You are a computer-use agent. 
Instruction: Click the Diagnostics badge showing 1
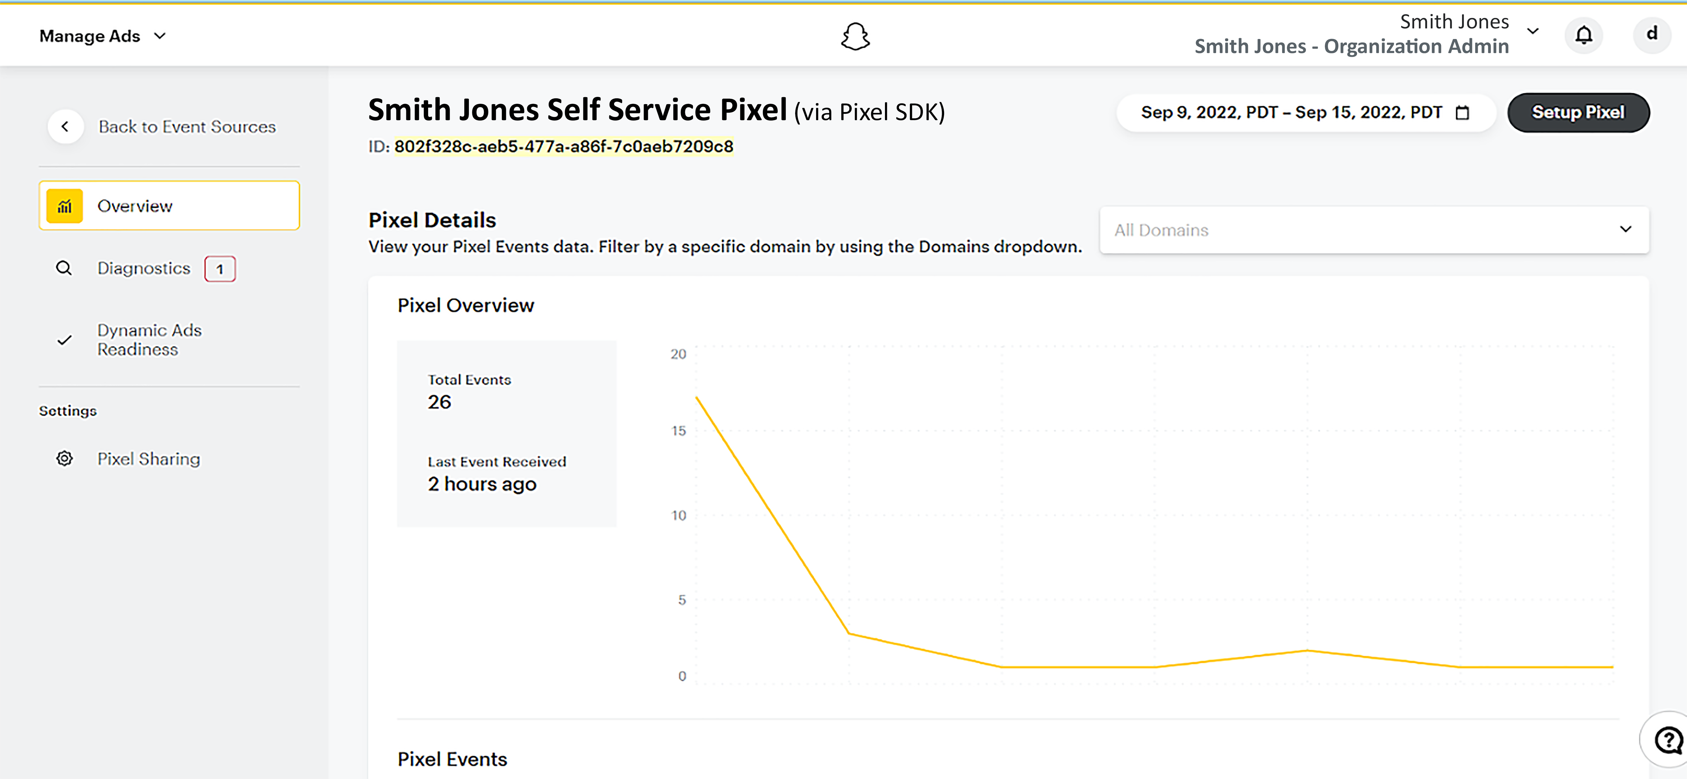point(220,269)
